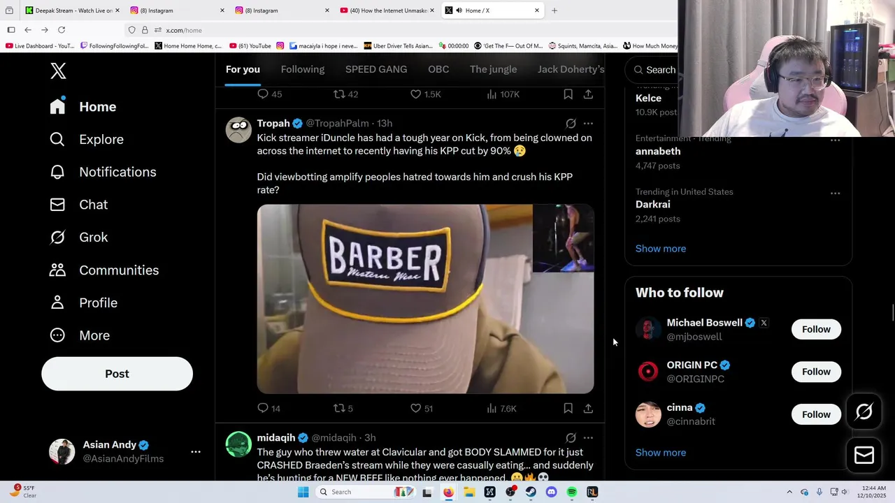View analytics of the Tropah post
Image resolution: width=895 pixels, height=503 pixels.
pos(501,408)
